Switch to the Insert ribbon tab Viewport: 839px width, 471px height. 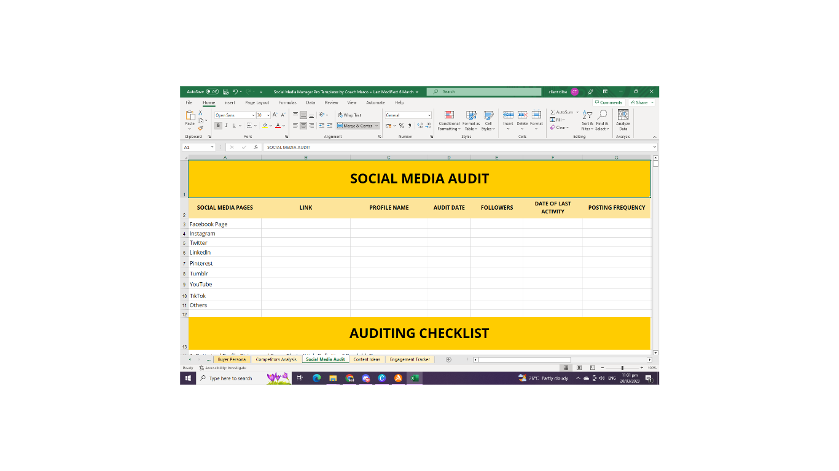(230, 102)
